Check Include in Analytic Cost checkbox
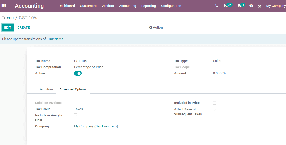Image resolution: width=286 pixels, height=145 pixels. (x=76, y=115)
